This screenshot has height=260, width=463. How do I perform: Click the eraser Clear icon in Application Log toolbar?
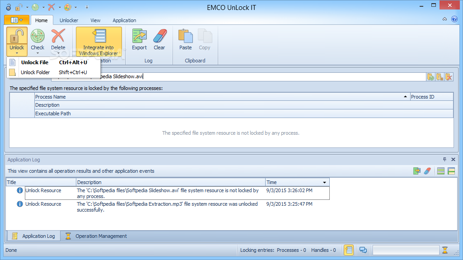(x=427, y=171)
